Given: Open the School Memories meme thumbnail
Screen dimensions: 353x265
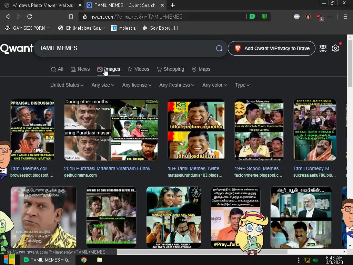Looking at the screenshot, I should pos(259,130).
